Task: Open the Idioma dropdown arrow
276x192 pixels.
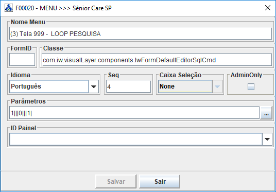Action: pyautogui.click(x=94, y=86)
